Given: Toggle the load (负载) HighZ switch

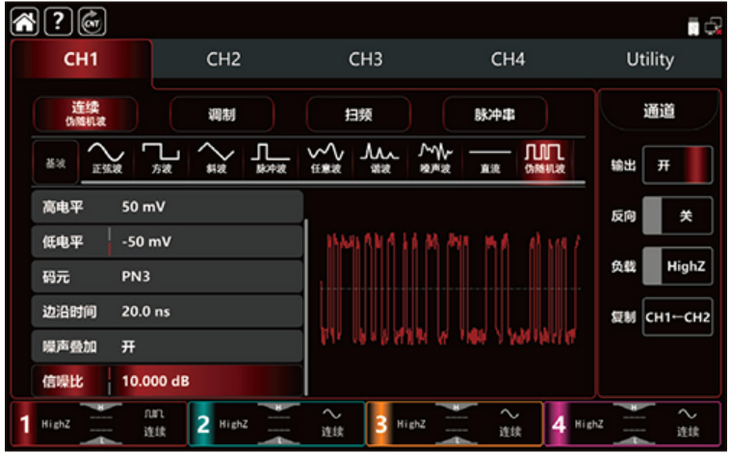Looking at the screenshot, I should pyautogui.click(x=677, y=266).
